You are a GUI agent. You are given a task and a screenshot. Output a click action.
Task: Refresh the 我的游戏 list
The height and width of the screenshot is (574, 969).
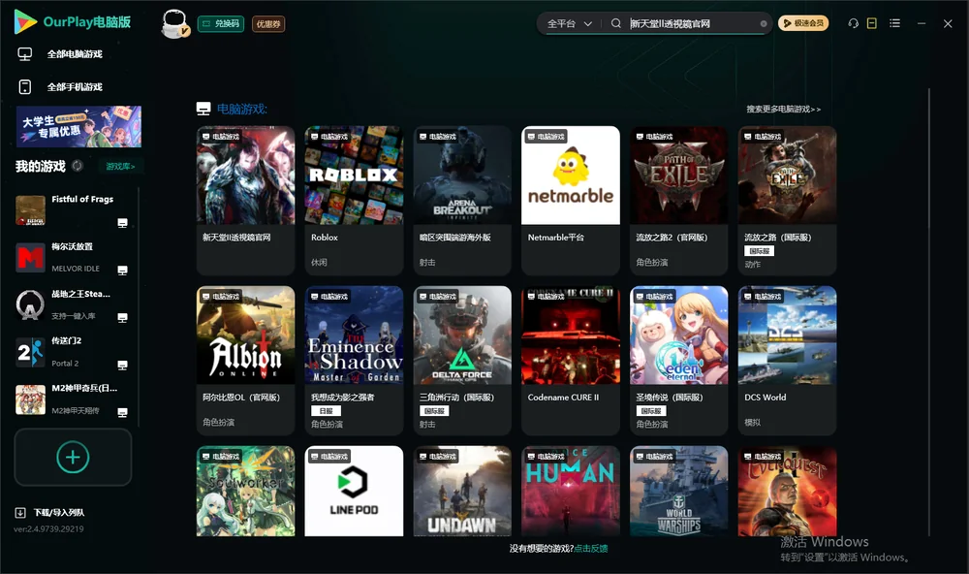tap(78, 166)
